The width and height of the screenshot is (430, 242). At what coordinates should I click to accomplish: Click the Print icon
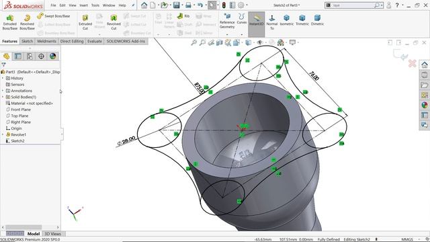click(x=188, y=5)
